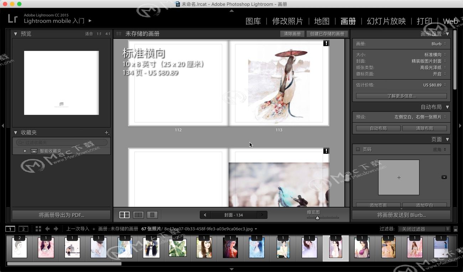Select page 113 with umbrella painting
This screenshot has height=272, width=463.
click(x=279, y=83)
